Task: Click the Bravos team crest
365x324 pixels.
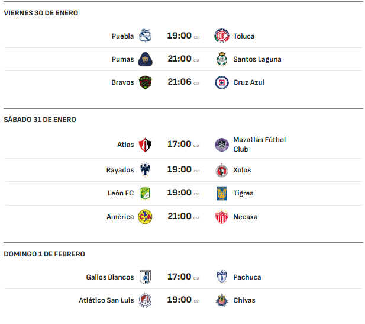Action: (146, 82)
